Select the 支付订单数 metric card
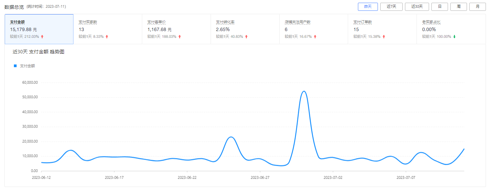The height and width of the screenshot is (191, 491). [x=382, y=29]
